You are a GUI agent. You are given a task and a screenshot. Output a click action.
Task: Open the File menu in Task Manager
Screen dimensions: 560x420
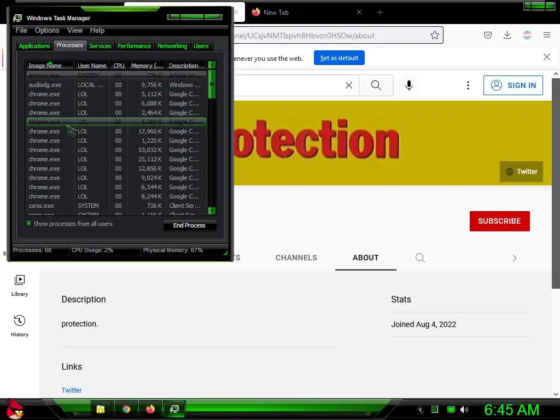pyautogui.click(x=21, y=31)
